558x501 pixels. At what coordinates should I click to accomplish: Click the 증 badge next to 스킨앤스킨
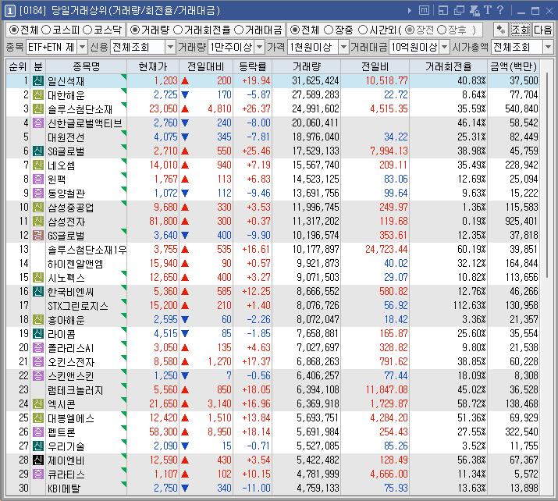point(38,376)
